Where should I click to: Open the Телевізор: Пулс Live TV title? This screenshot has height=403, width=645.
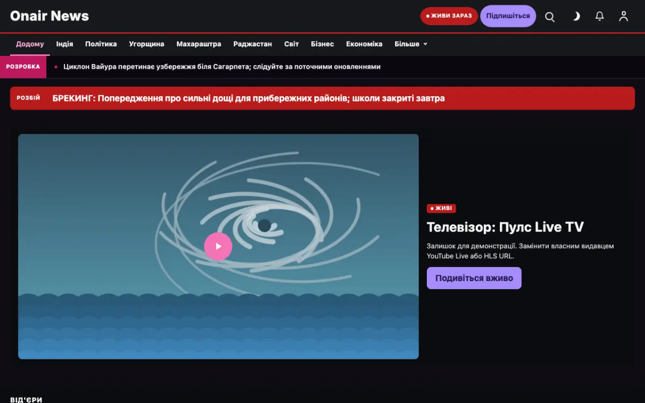click(505, 227)
